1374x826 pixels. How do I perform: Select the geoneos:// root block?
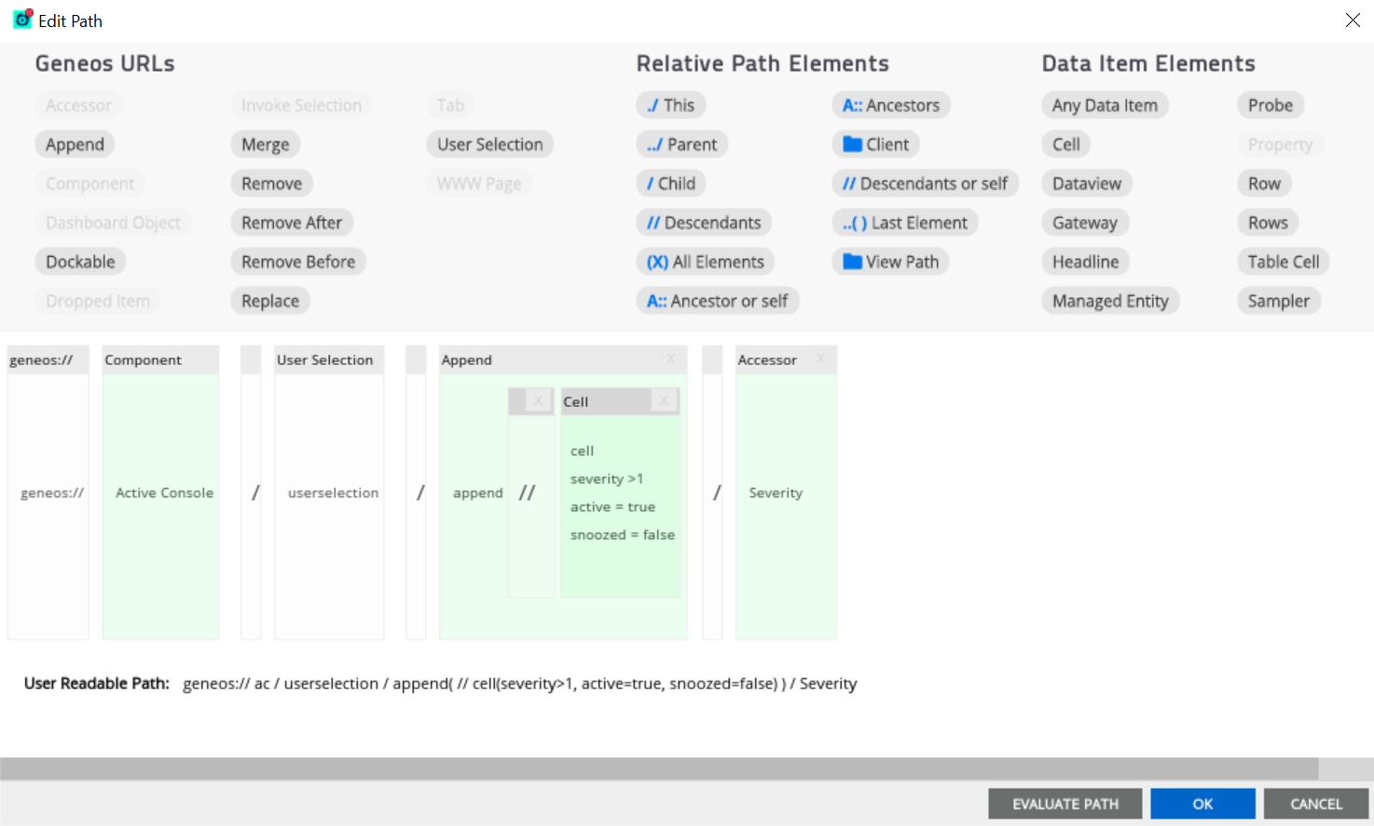[48, 493]
